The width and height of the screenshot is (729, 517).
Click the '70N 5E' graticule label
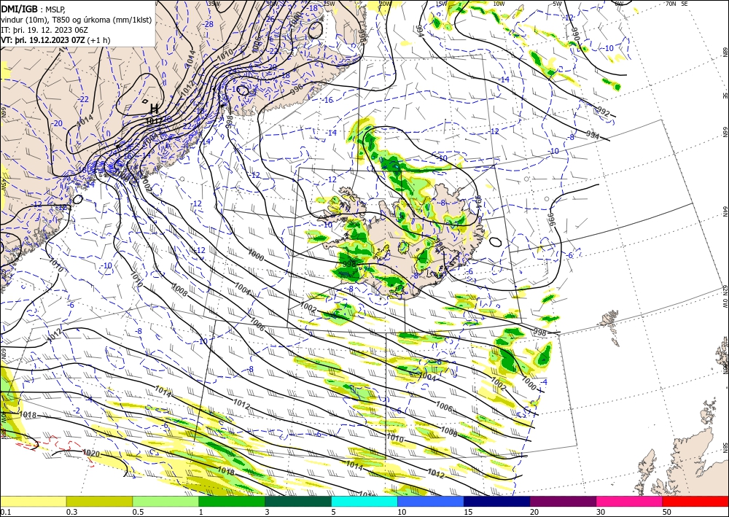coord(677,4)
